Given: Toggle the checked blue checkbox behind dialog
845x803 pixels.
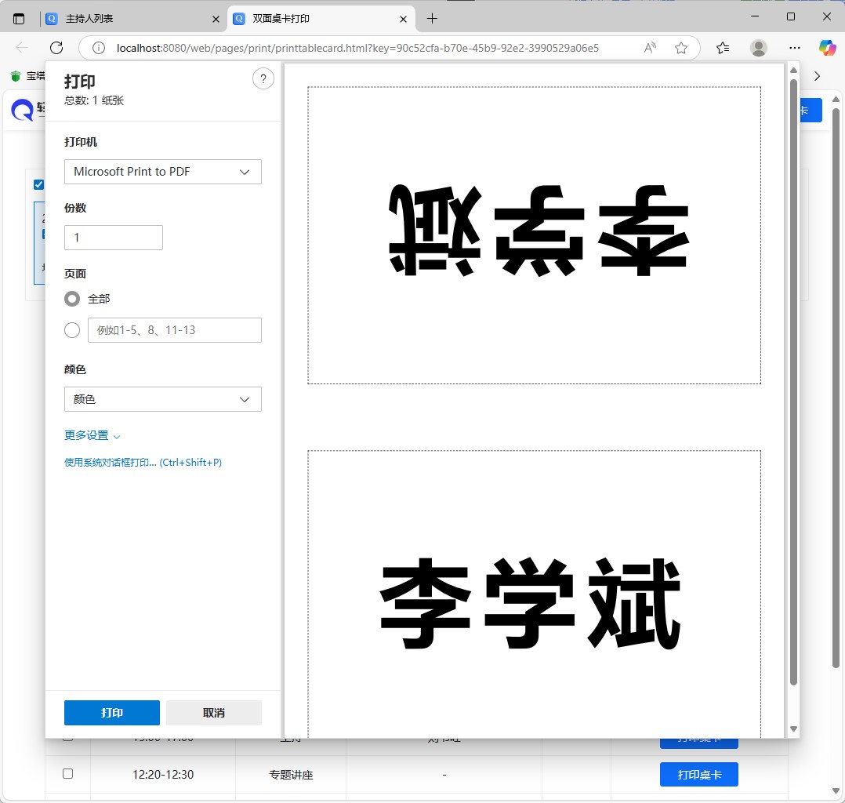Looking at the screenshot, I should 38,185.
